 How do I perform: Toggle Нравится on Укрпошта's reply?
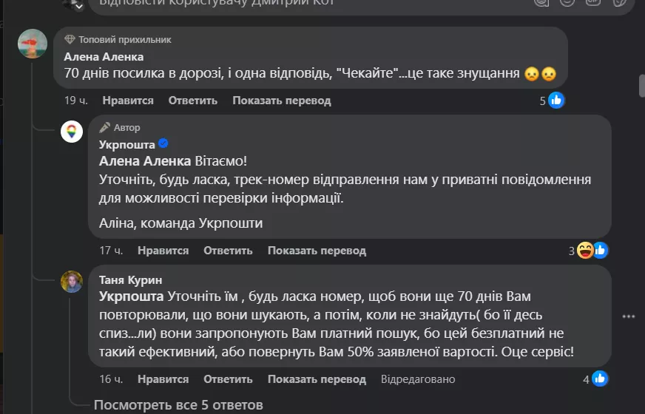(x=163, y=251)
